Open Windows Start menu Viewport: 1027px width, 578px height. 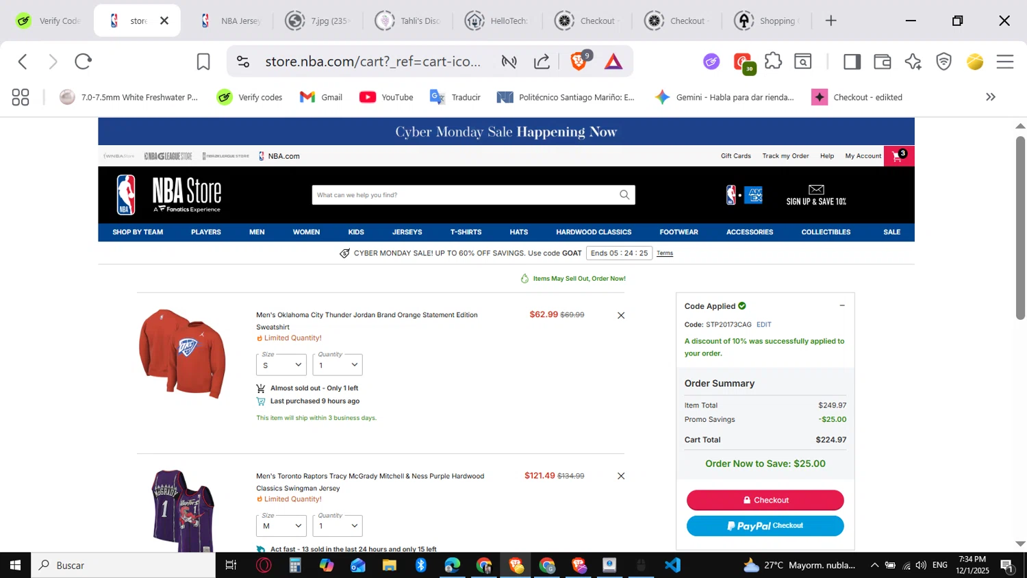[x=15, y=565]
